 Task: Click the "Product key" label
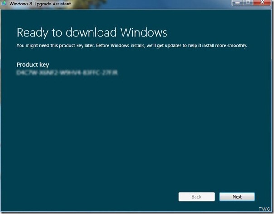33,65
